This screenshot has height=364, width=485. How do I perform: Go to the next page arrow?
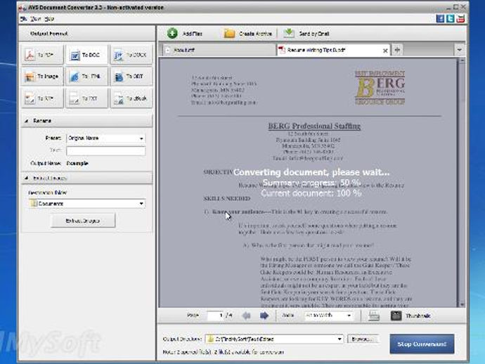[x=264, y=316]
